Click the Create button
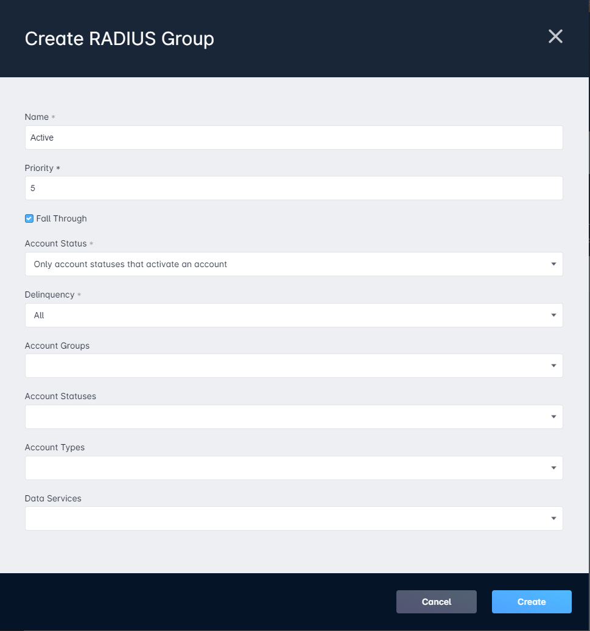The width and height of the screenshot is (590, 631). [x=532, y=602]
